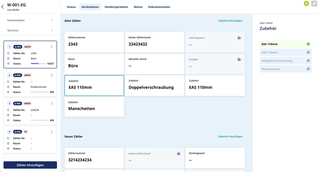Viewport: 319px width, 172px height.
Task: Click the lock icon on Eichjahr field
Action: coord(239,59)
